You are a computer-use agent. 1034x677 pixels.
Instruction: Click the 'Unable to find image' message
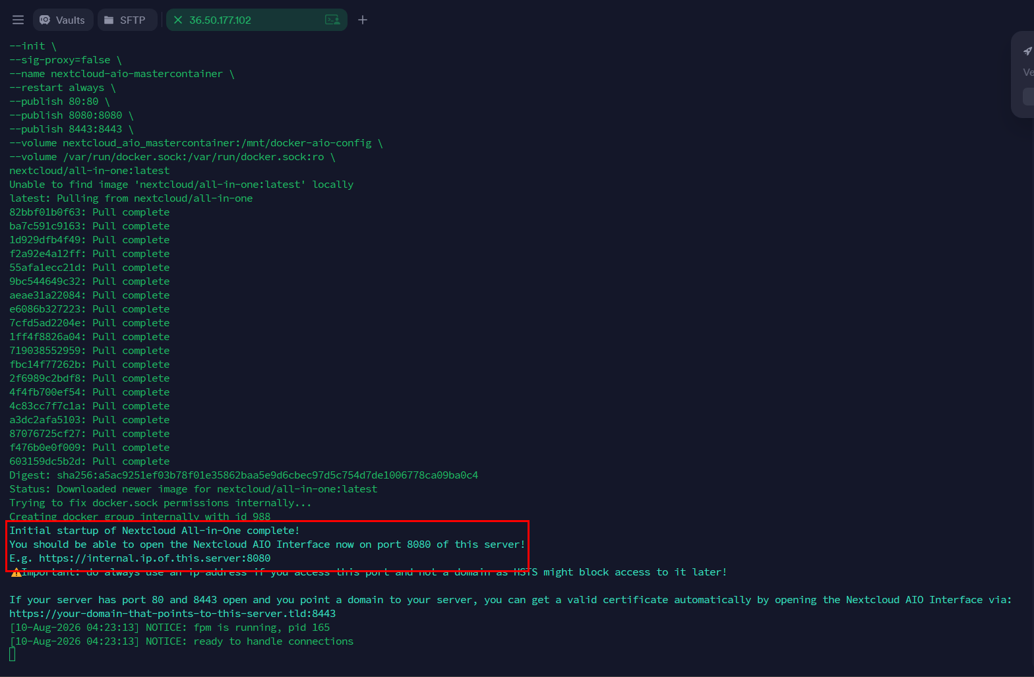[x=181, y=185]
